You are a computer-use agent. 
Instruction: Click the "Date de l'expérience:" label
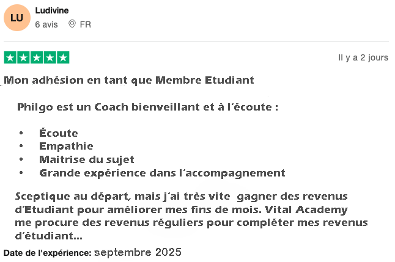pos(48,253)
